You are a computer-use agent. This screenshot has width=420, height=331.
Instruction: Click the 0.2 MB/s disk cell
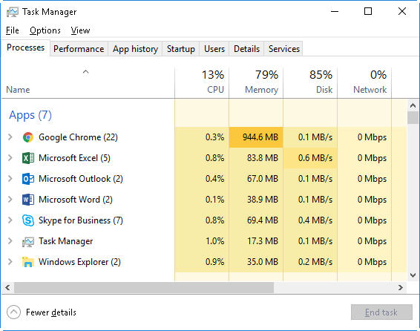click(x=310, y=262)
